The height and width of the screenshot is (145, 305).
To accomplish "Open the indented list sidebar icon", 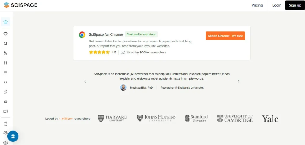I will pos(5,72).
